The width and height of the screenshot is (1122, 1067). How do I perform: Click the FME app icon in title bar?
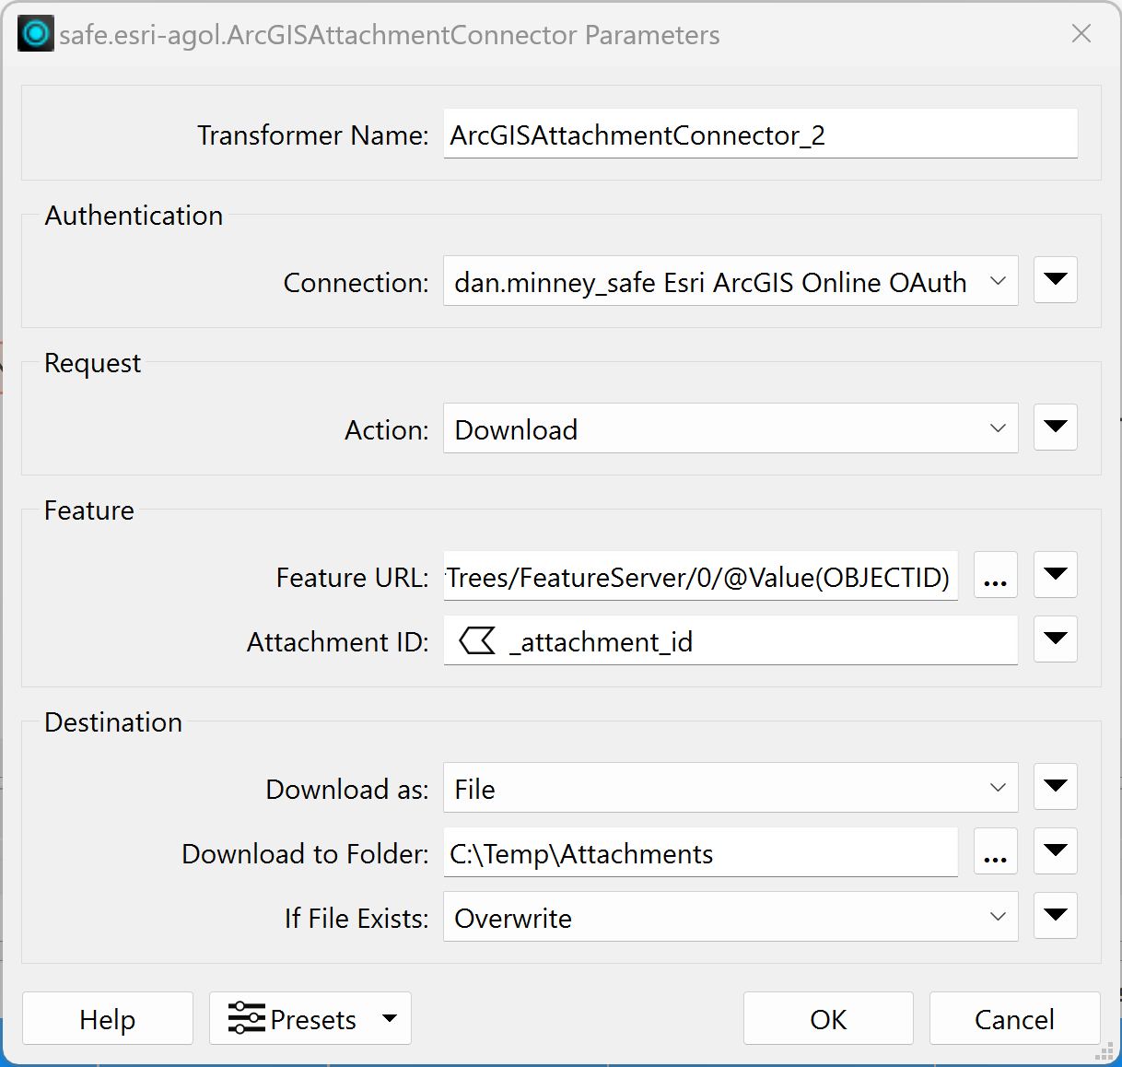coord(36,34)
